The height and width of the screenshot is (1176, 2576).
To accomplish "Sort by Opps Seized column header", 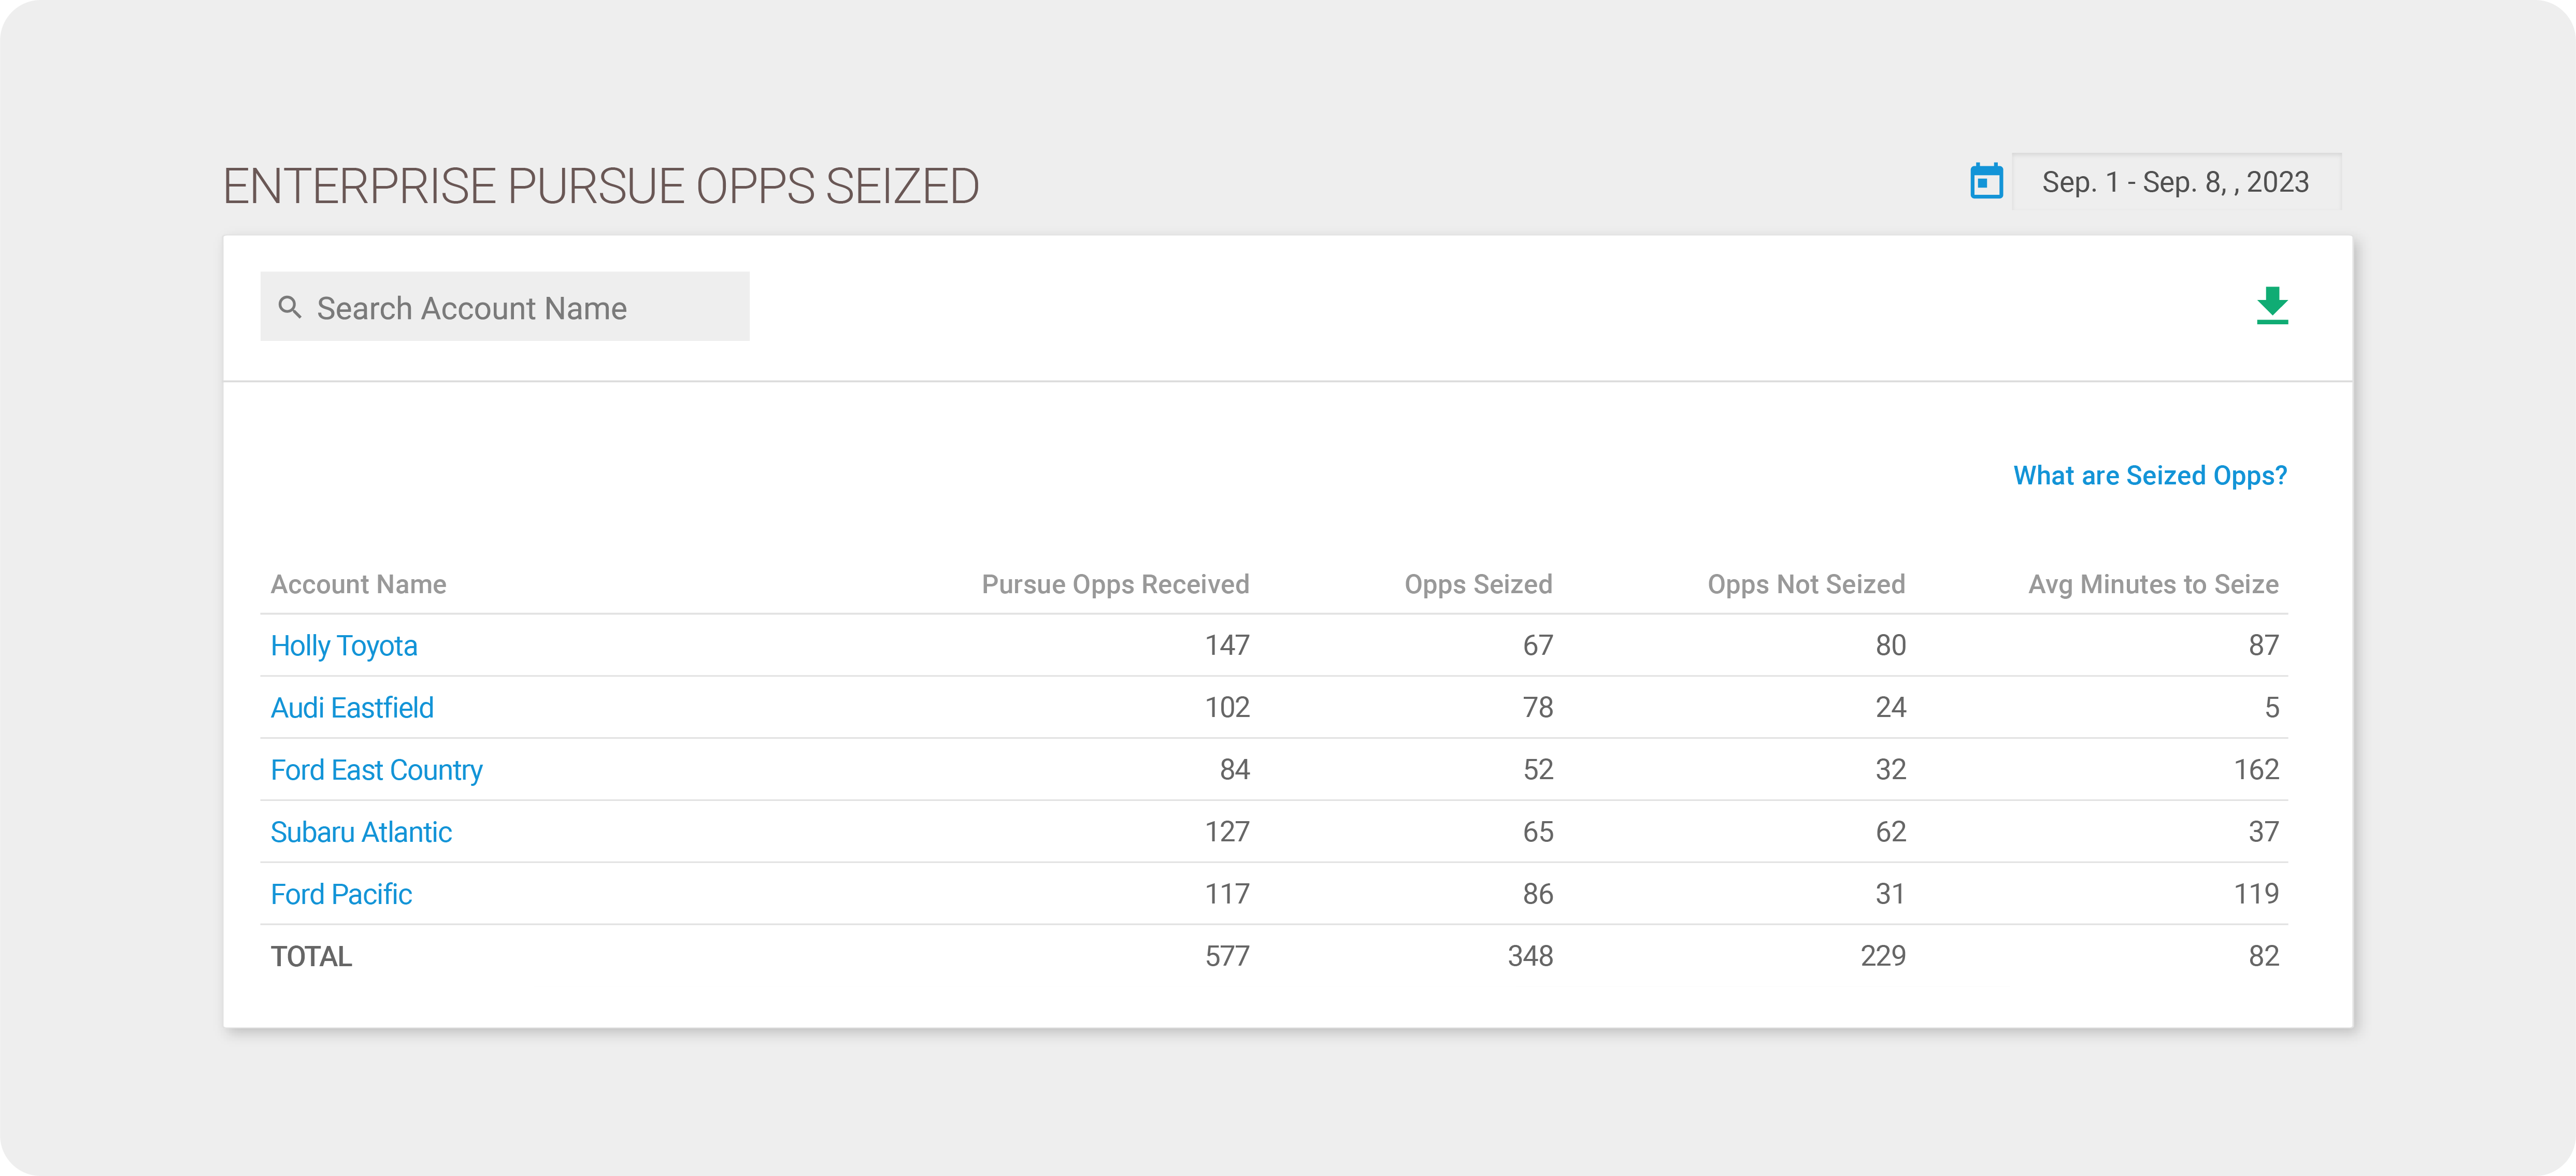I will [1478, 584].
